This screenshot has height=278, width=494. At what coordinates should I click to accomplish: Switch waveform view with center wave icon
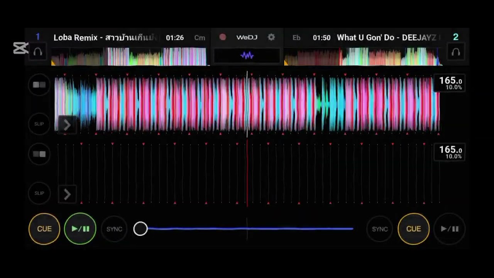pyautogui.click(x=247, y=56)
